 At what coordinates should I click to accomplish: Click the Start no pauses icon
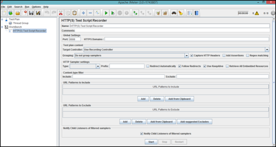tap(113, 13)
